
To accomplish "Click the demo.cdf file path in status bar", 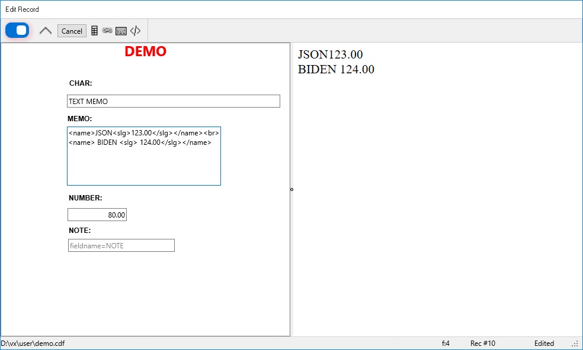I will 33,343.
